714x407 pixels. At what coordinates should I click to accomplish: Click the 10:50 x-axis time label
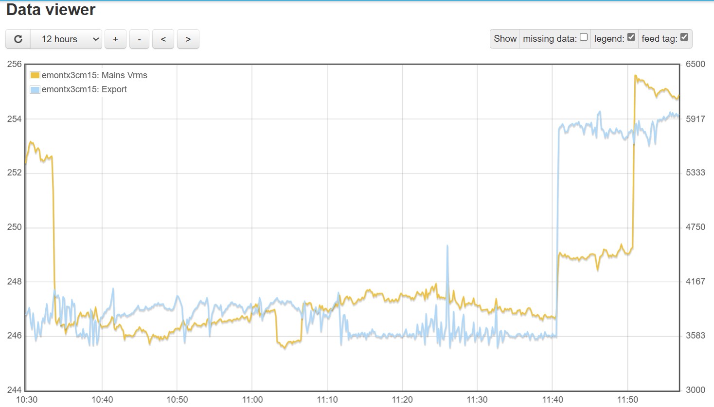click(177, 399)
